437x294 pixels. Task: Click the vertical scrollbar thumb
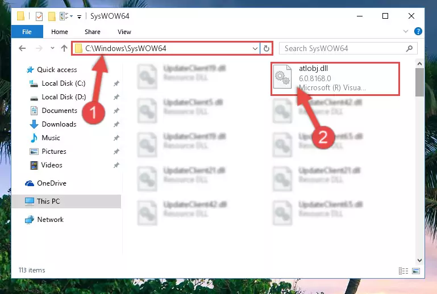419,82
